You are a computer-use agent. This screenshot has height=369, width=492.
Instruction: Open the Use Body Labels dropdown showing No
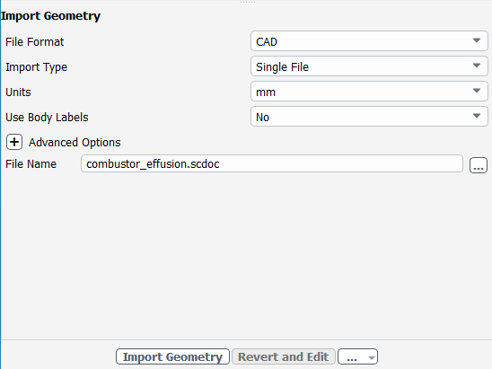pyautogui.click(x=369, y=117)
